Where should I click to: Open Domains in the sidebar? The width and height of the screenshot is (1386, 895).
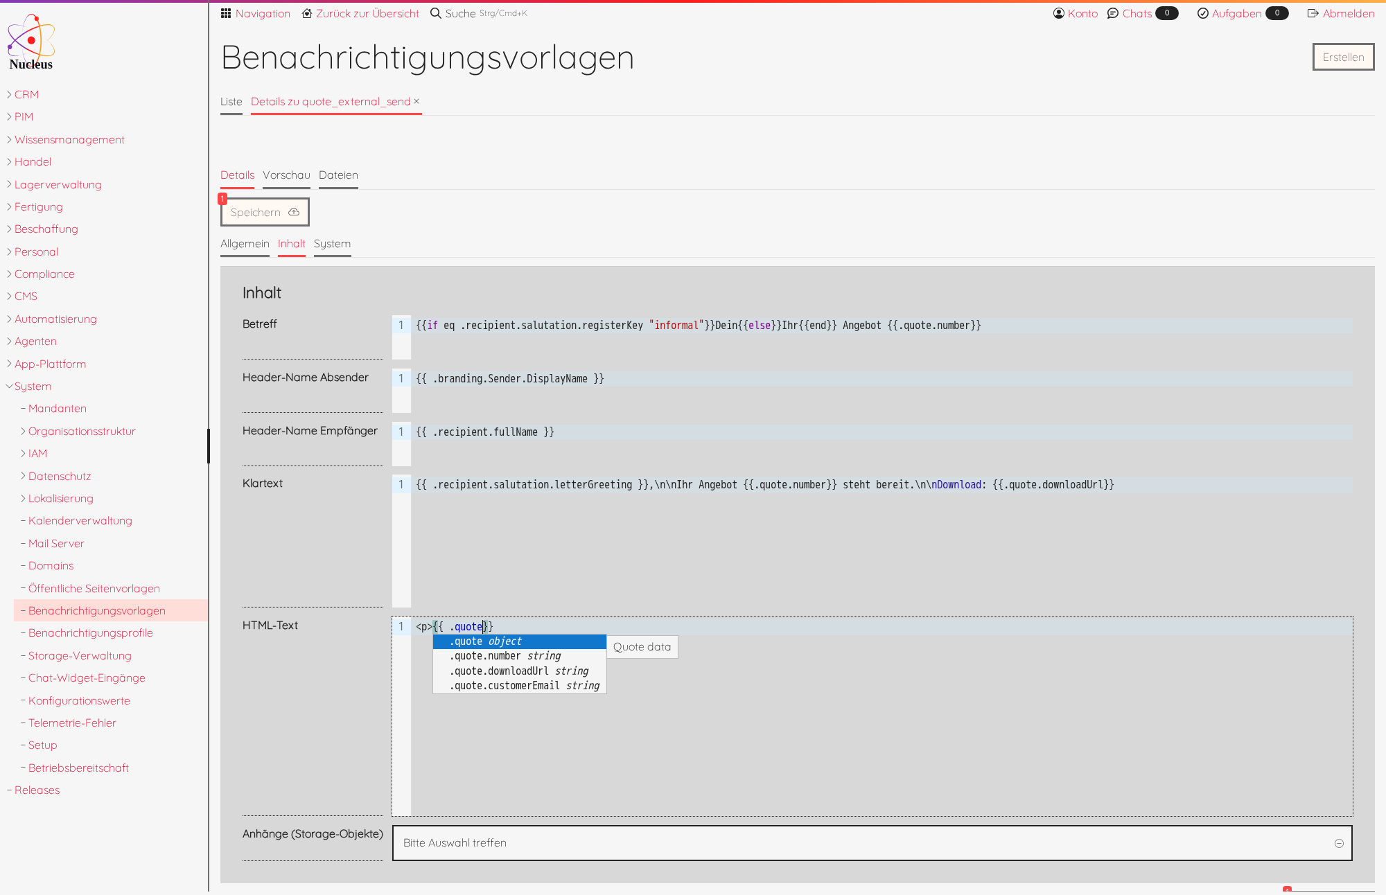(x=51, y=566)
